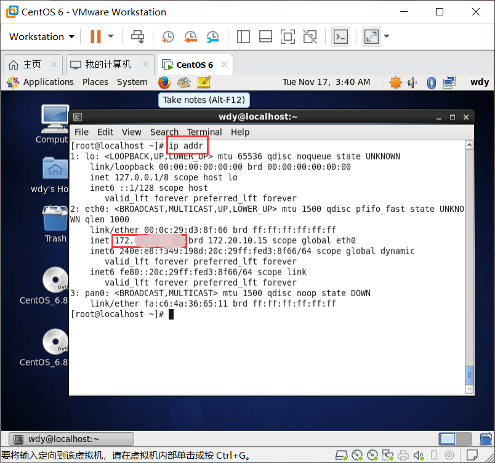Click the message log status icon

[472, 455]
